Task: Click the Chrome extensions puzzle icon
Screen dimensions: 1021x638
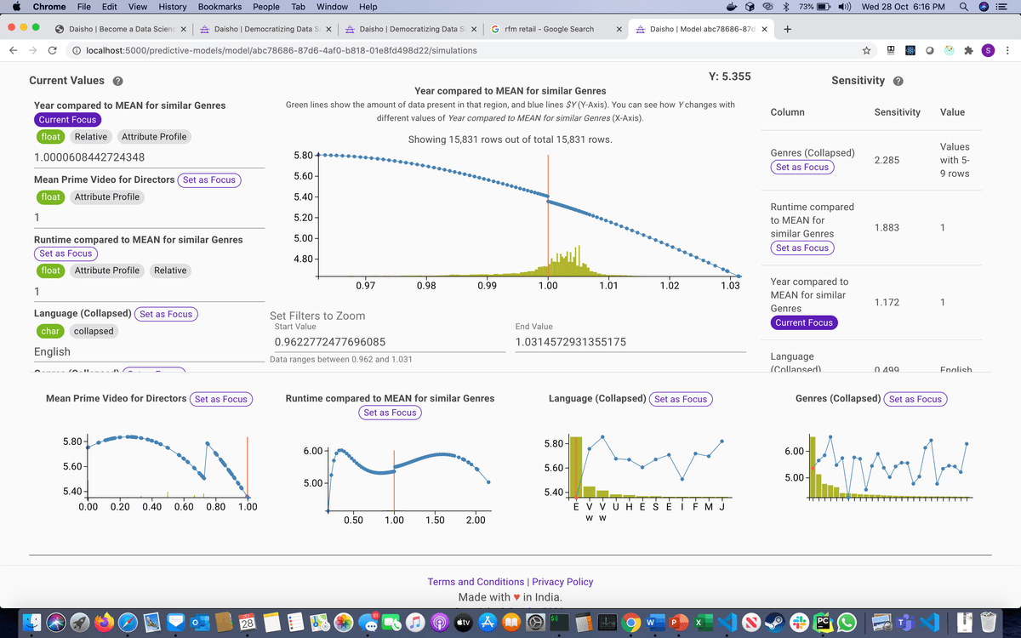Action: [x=970, y=50]
